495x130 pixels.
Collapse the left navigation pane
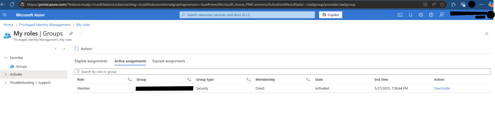coord(64,49)
